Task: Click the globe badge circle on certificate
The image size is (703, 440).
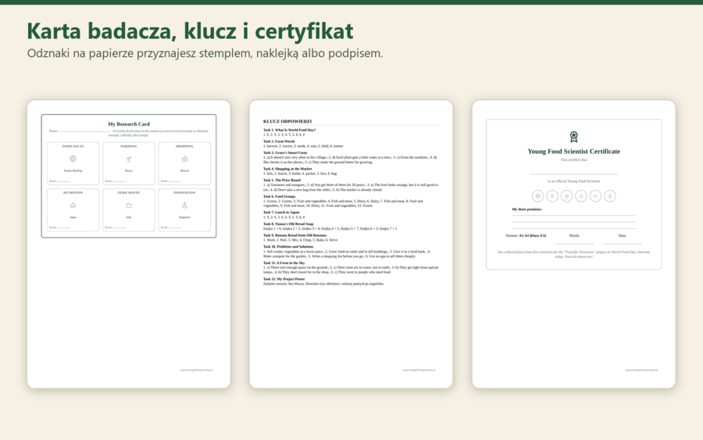Action: 537,196
